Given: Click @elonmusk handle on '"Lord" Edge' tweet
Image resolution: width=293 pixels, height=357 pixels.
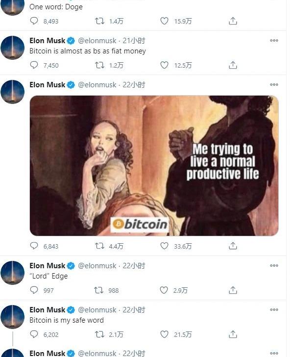Looking at the screenshot, I should pyautogui.click(x=97, y=266).
